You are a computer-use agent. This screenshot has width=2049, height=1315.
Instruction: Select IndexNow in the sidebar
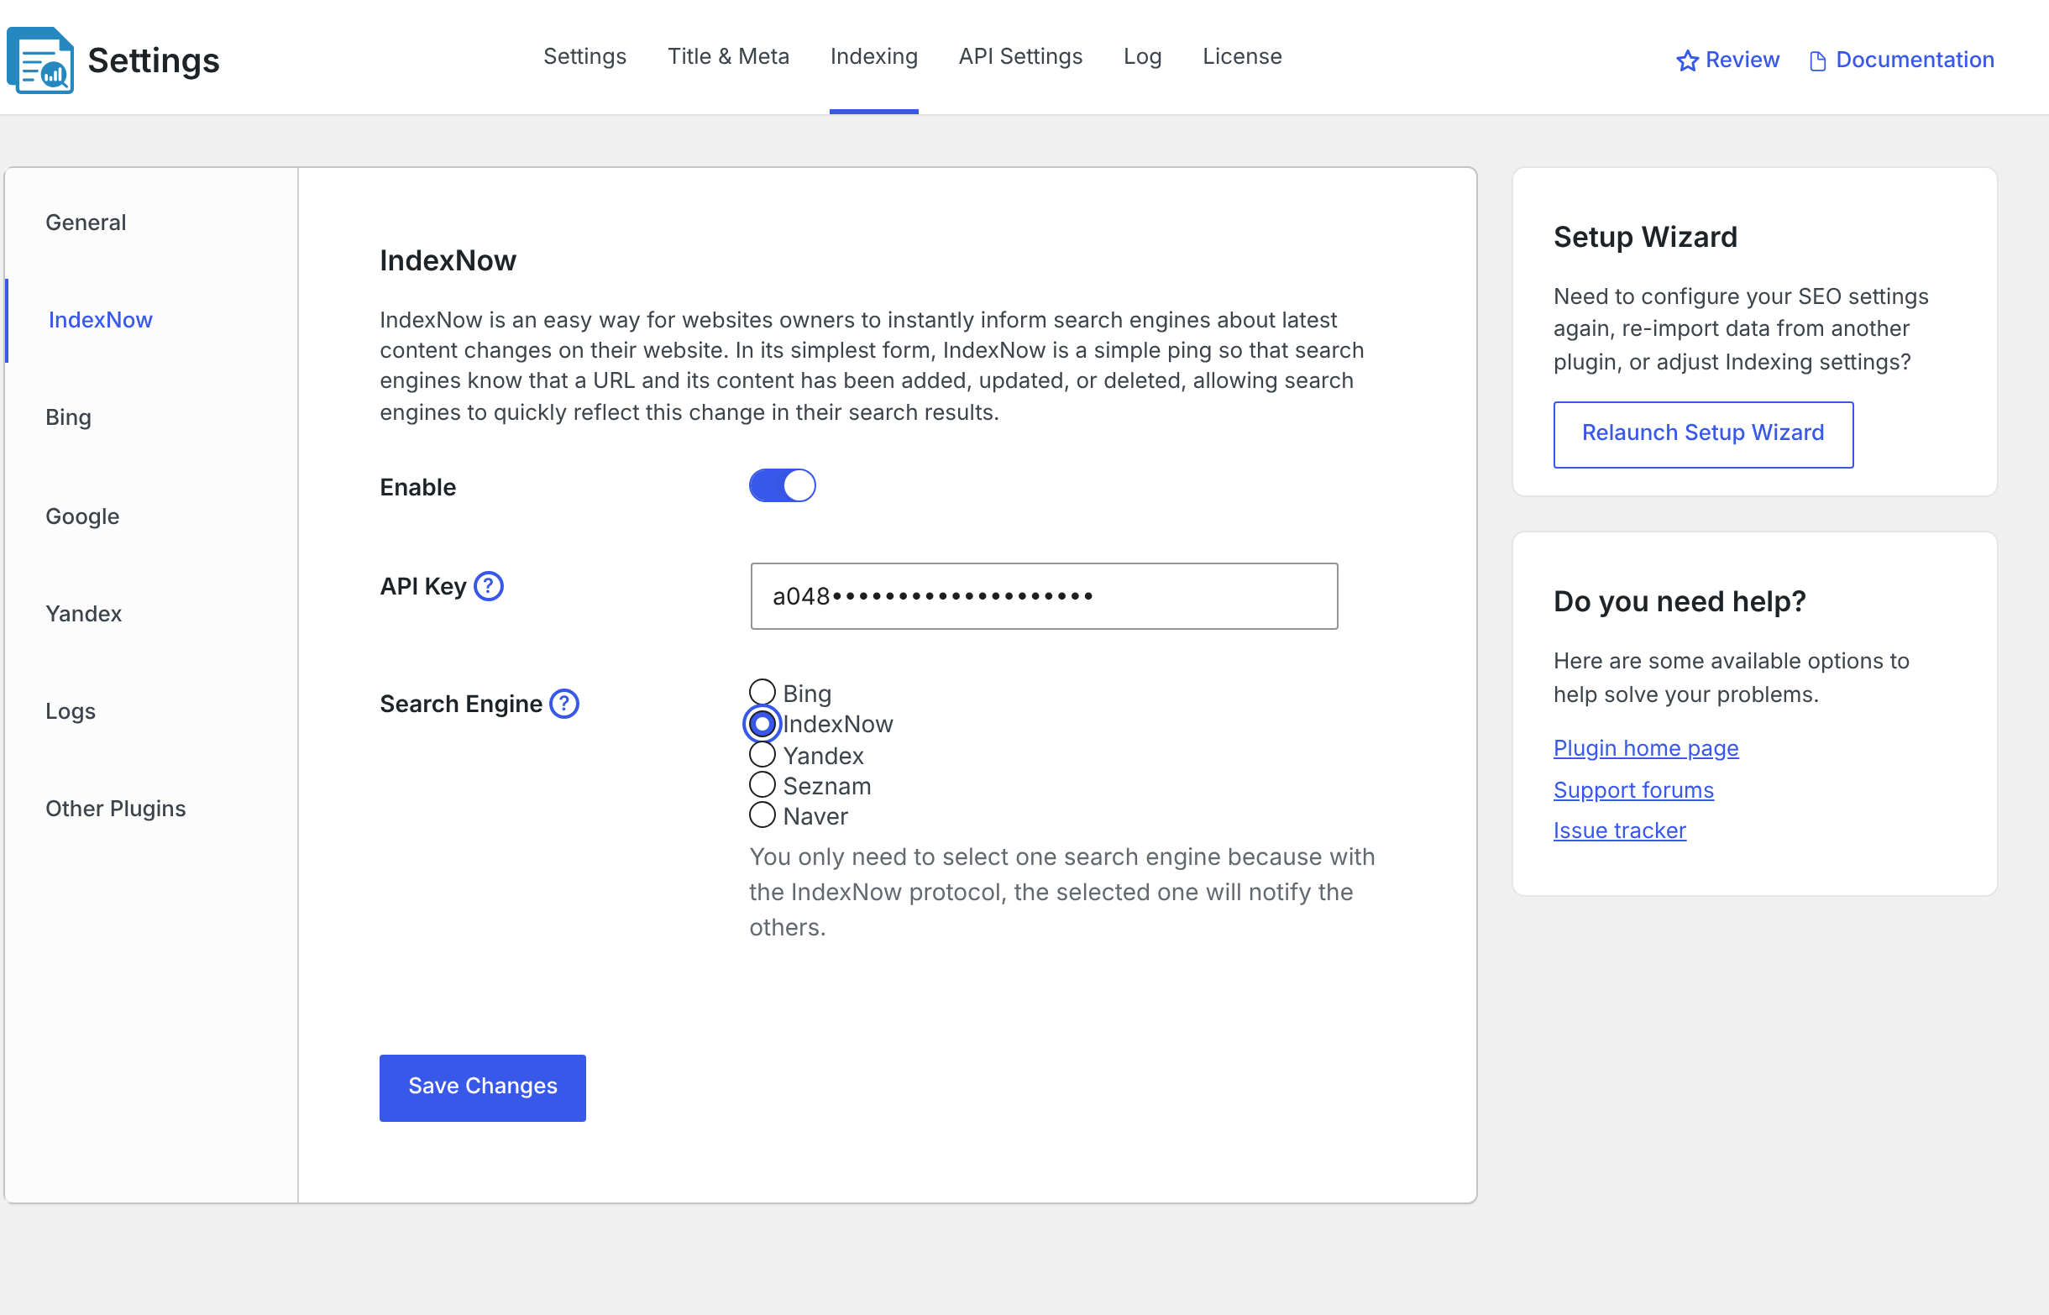(x=101, y=319)
